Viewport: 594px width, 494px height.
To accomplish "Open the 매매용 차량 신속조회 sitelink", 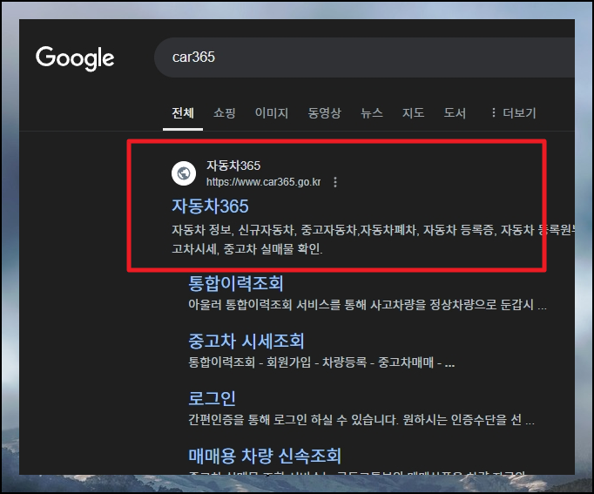I will click(x=265, y=456).
